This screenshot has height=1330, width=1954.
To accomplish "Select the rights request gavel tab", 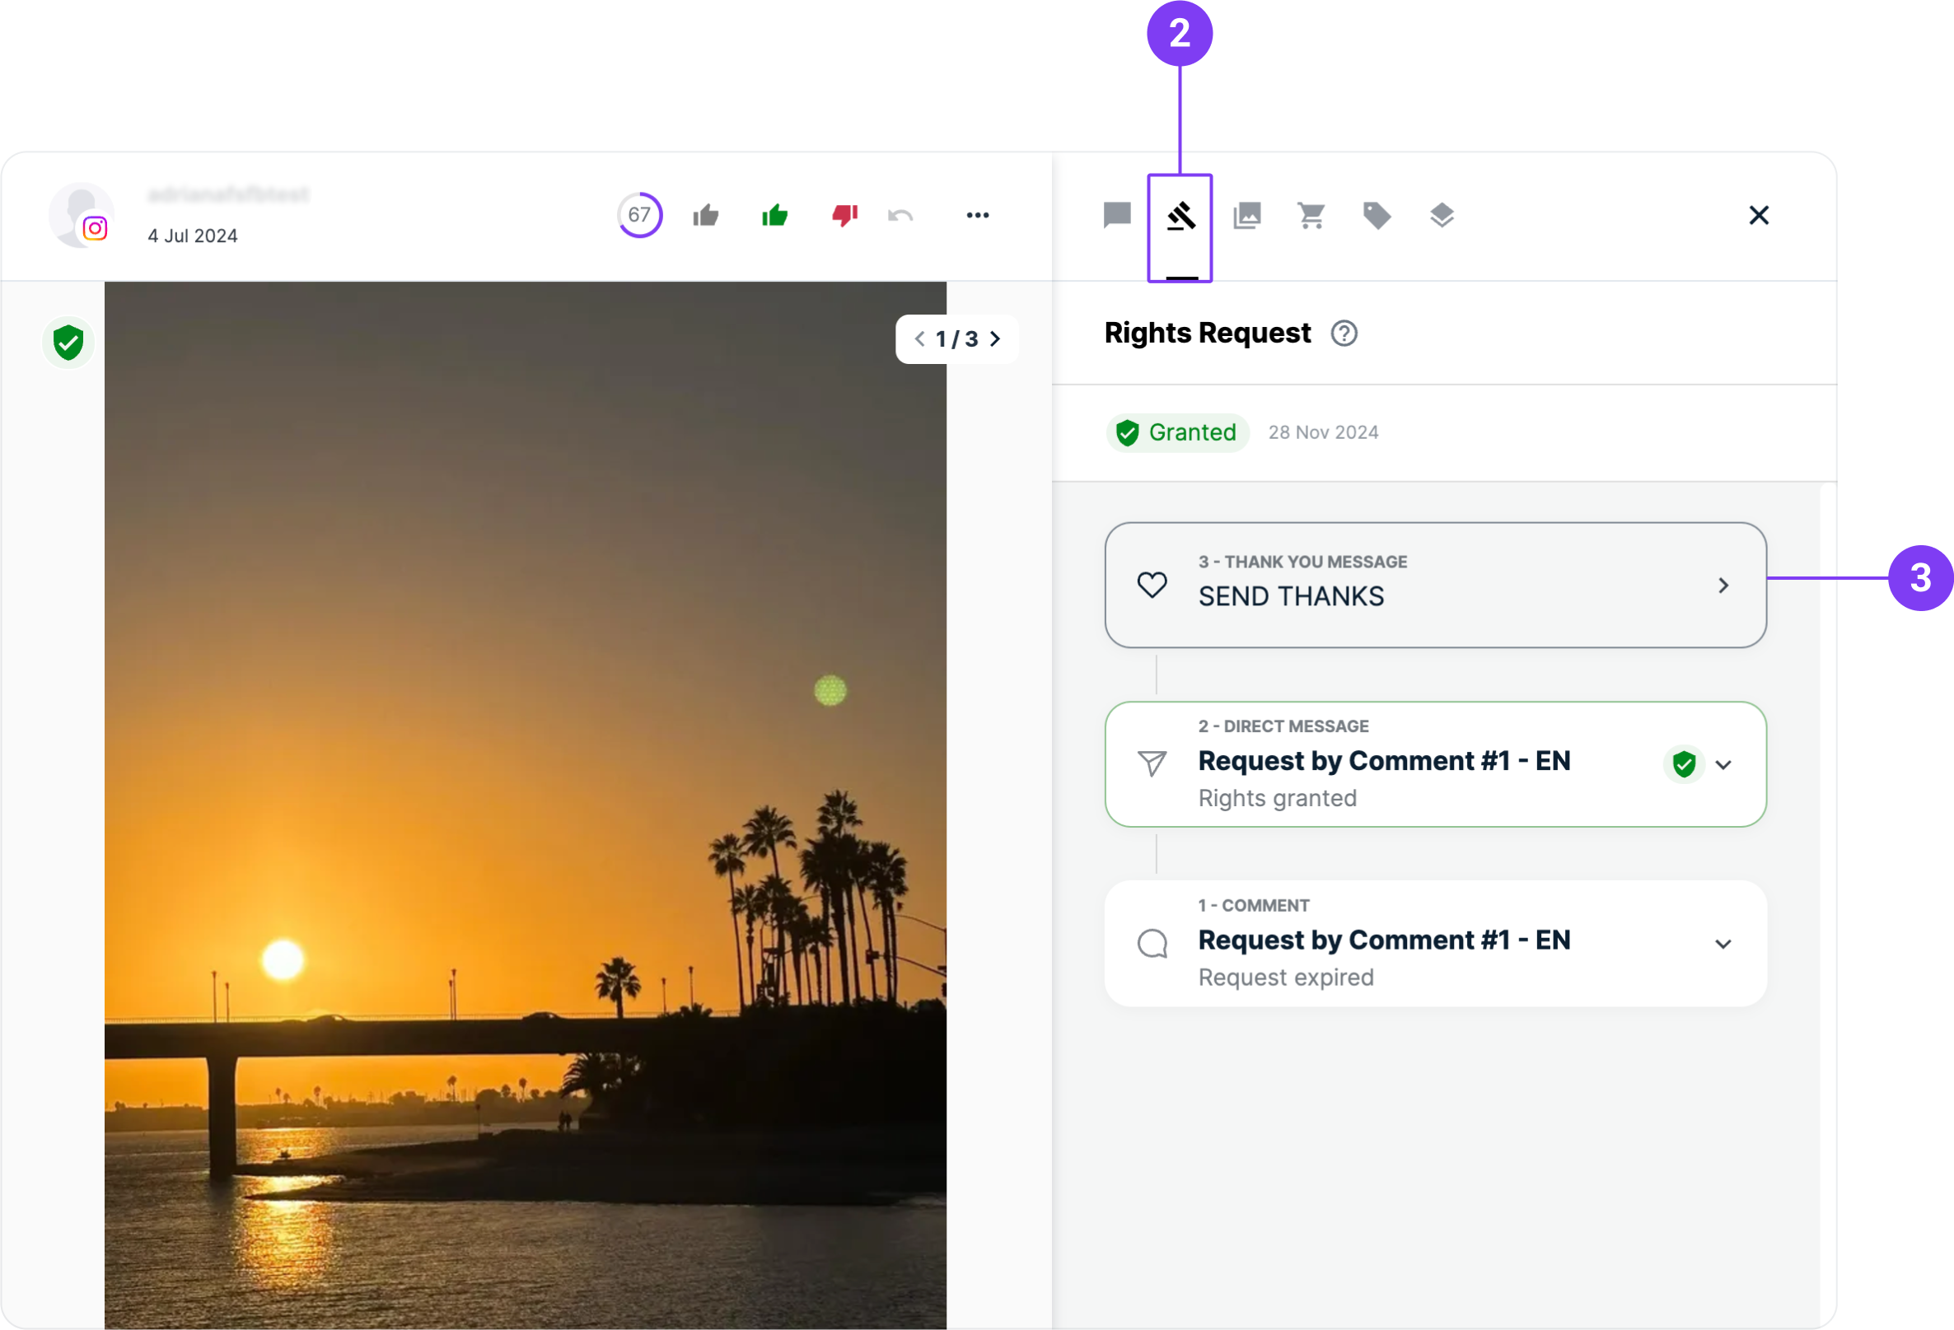I will [x=1180, y=217].
